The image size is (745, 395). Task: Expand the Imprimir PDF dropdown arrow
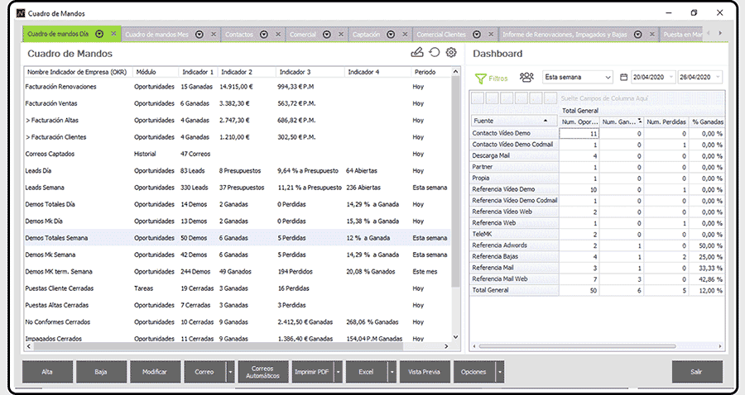tap(339, 372)
